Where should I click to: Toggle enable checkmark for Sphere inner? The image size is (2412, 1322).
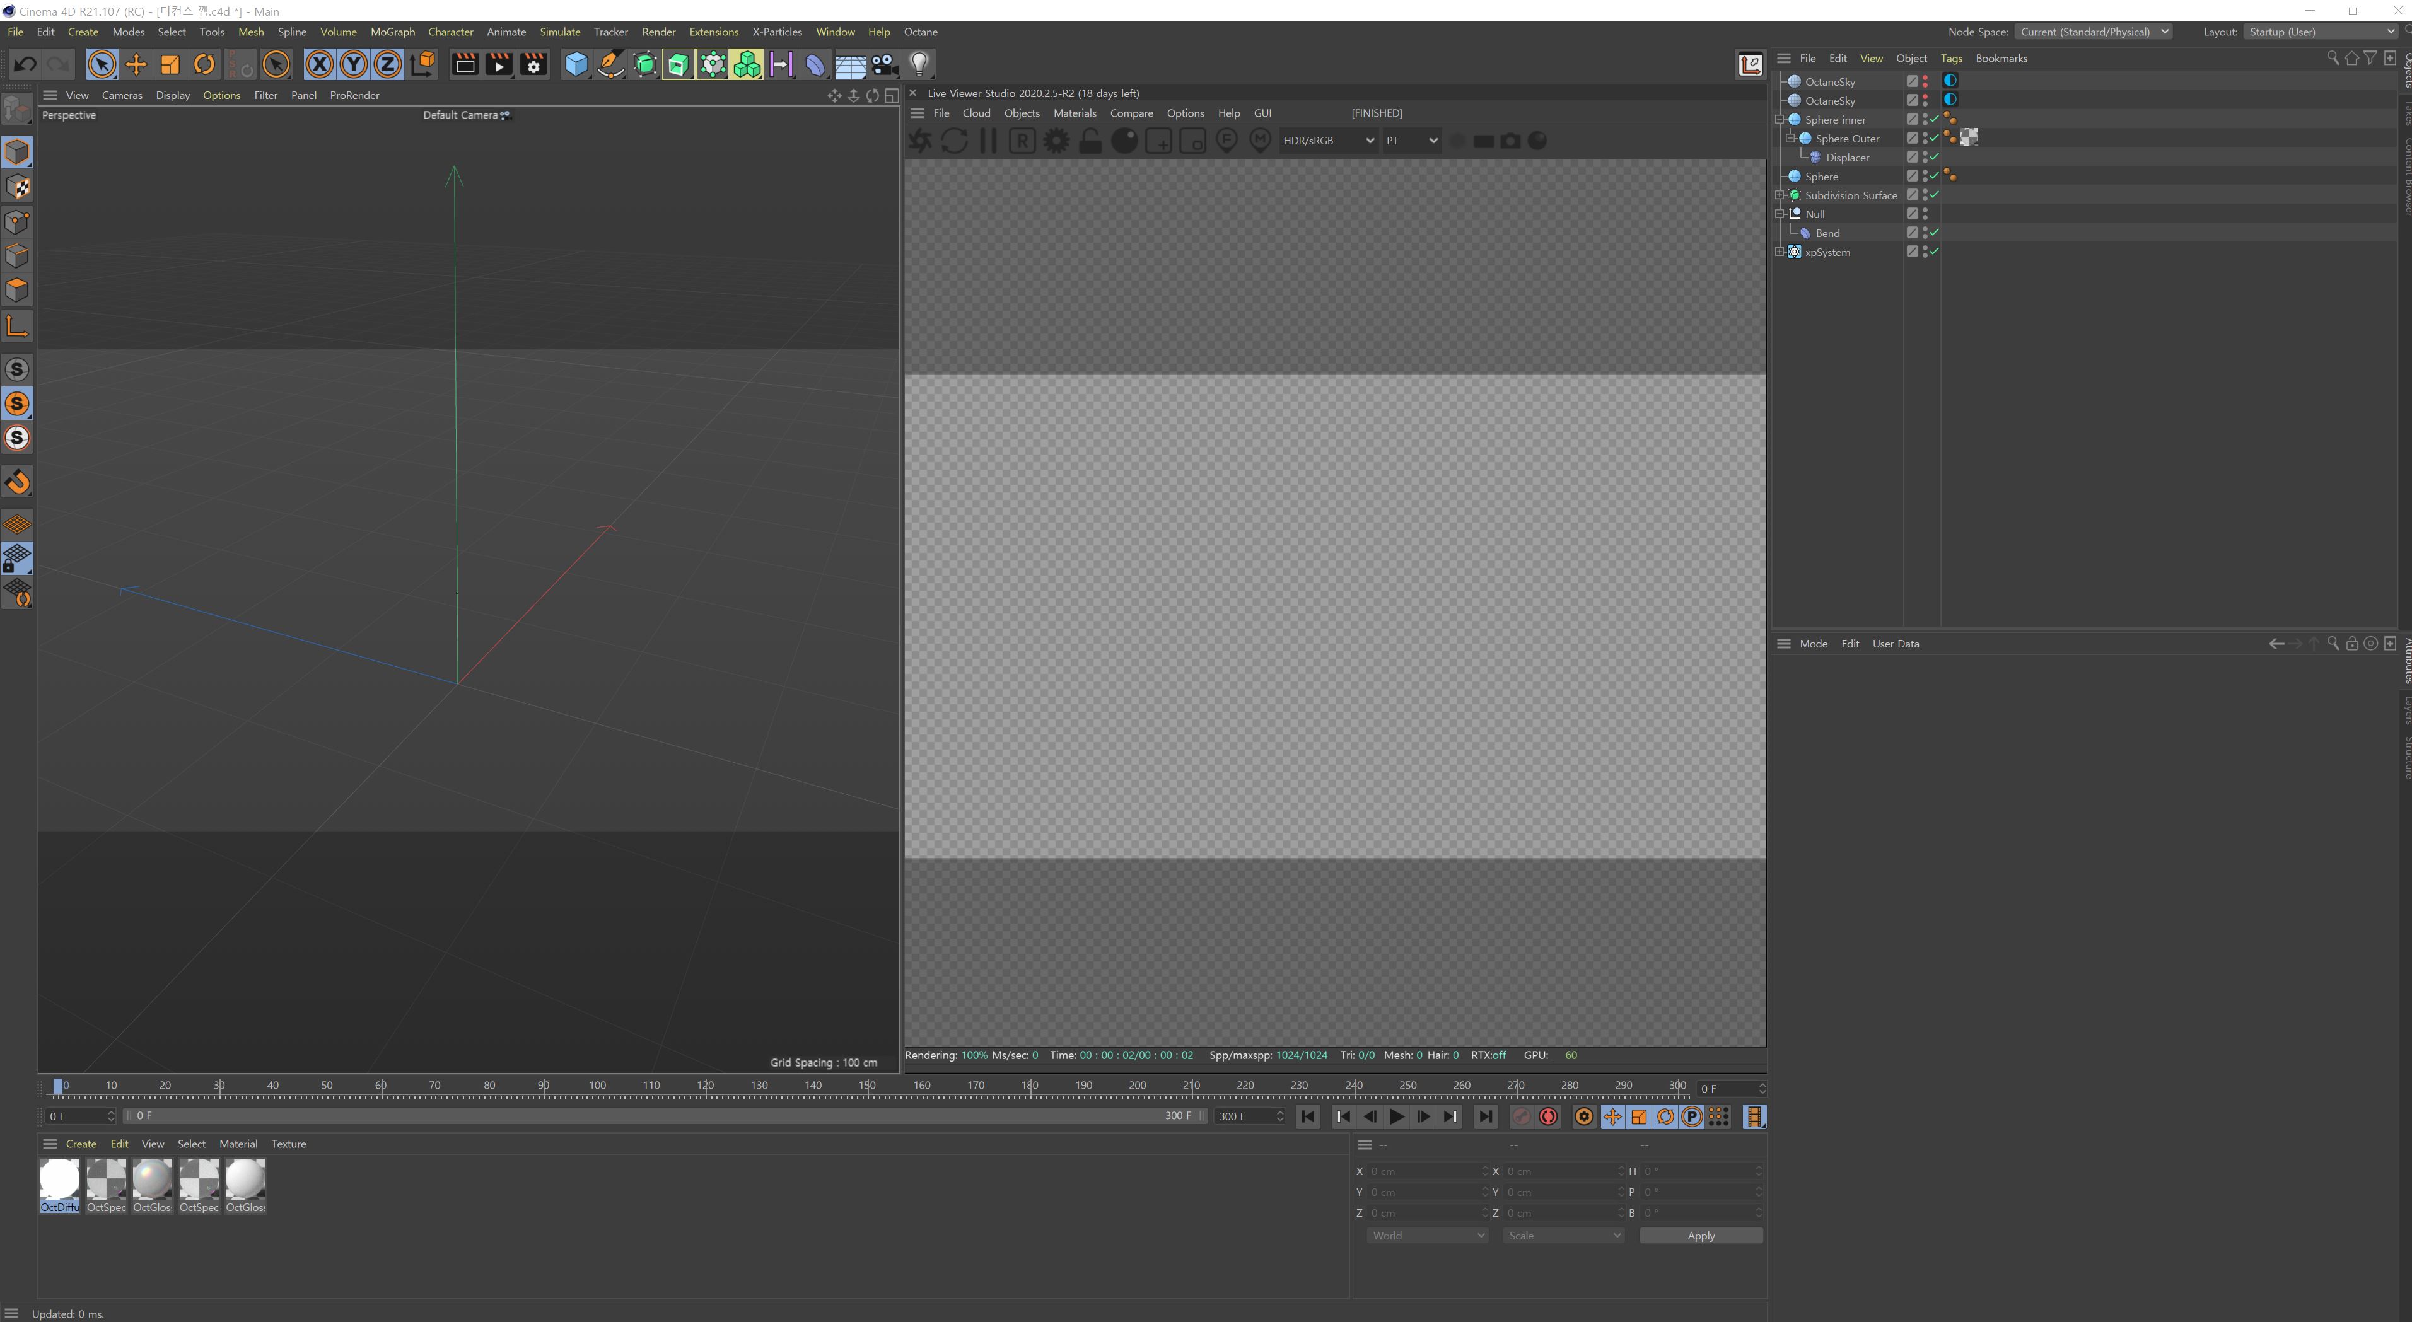[x=1935, y=120]
